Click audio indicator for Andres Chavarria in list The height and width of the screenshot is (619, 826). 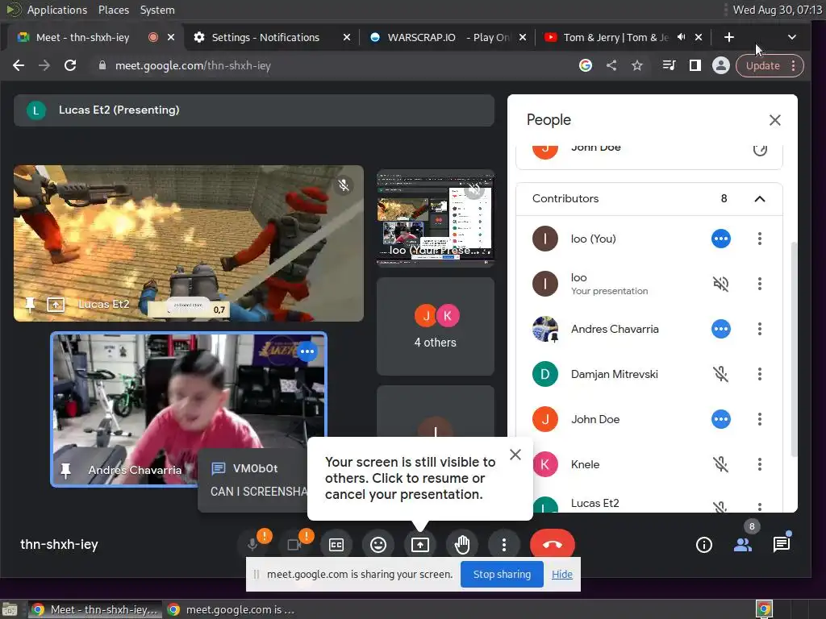point(720,329)
